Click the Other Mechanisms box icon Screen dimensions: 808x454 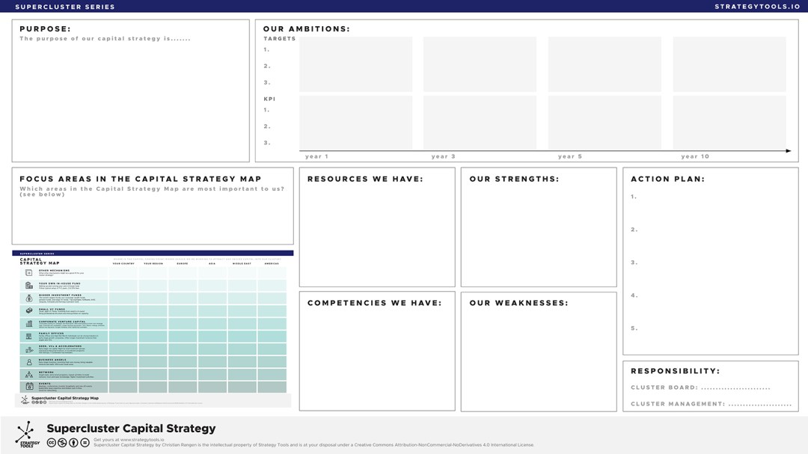[29, 272]
